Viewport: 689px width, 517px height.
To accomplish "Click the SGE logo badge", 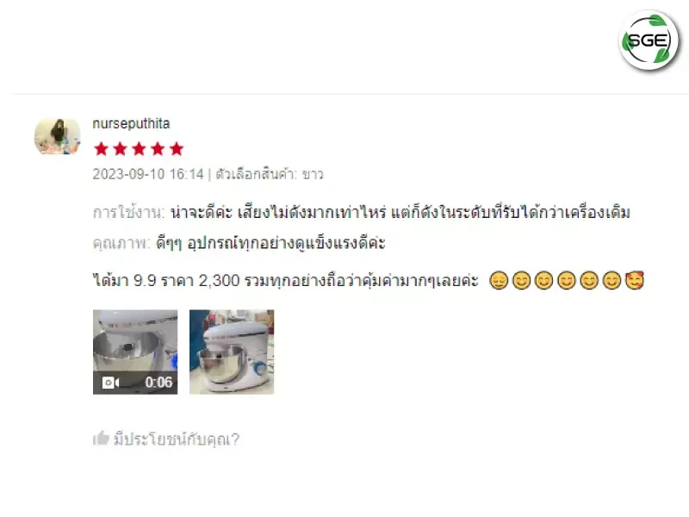I will coord(649,40).
